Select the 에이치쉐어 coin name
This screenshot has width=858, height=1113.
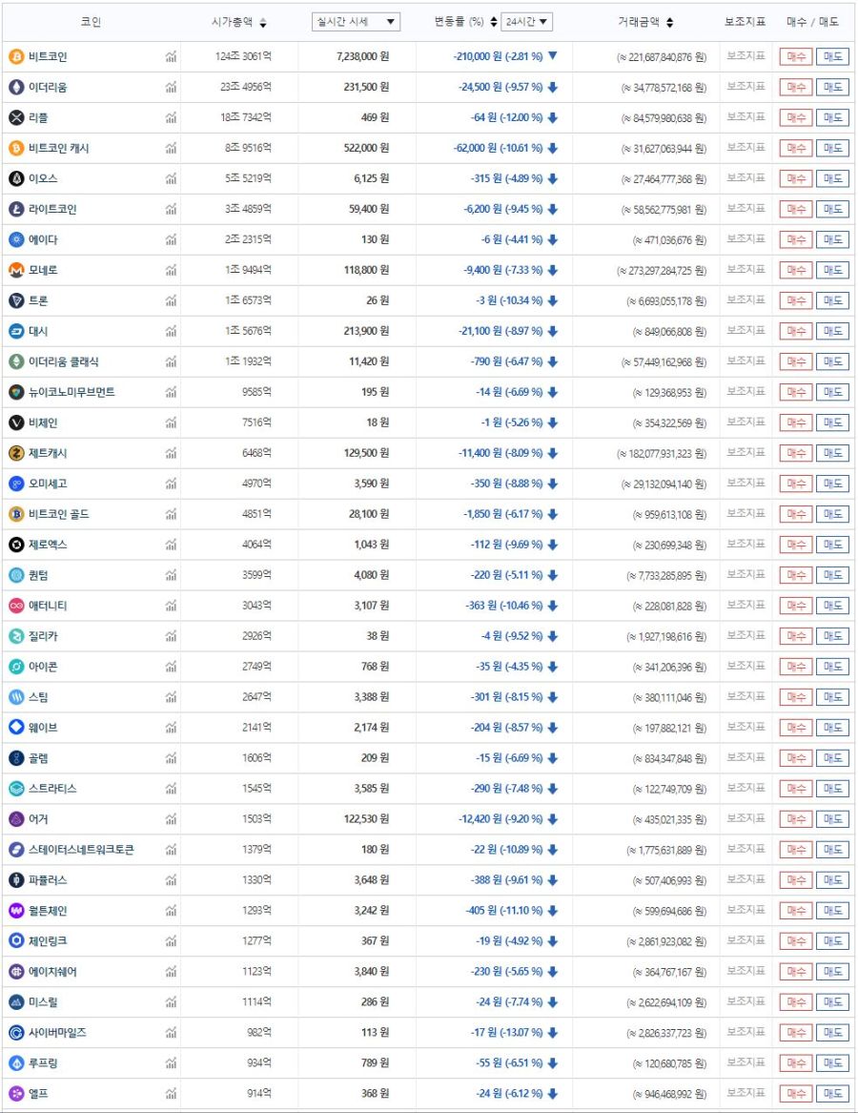click(x=52, y=972)
